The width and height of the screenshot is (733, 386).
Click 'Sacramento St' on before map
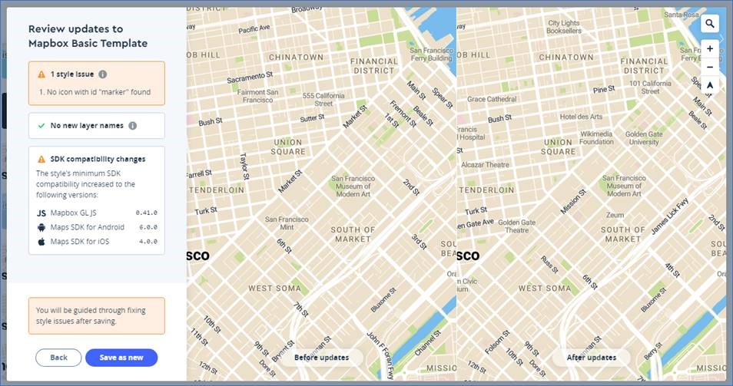click(250, 77)
